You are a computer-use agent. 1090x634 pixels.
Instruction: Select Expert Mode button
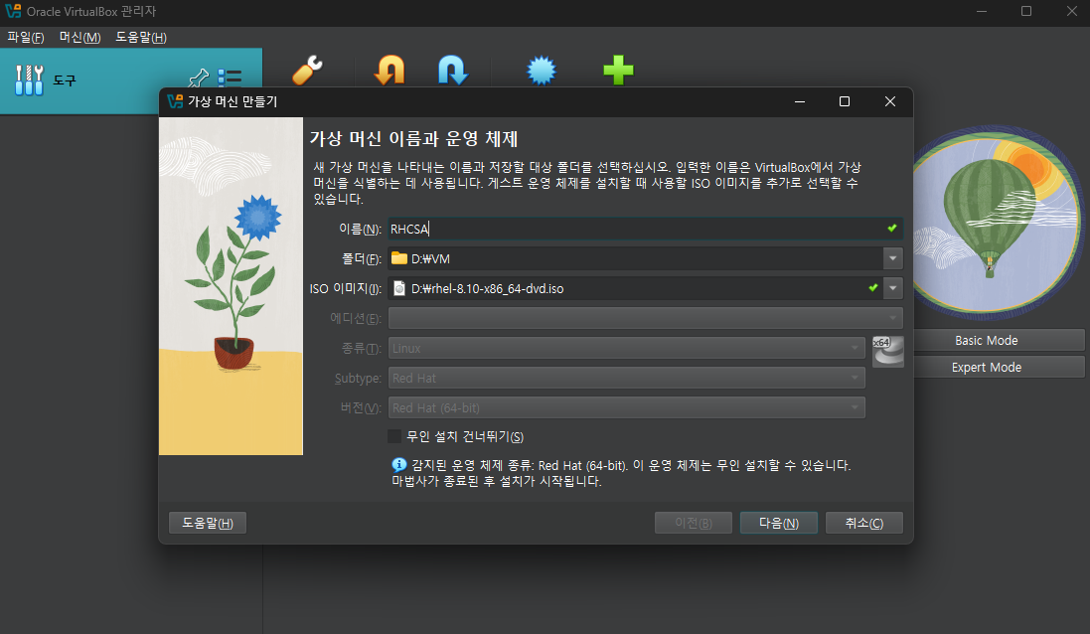point(999,367)
